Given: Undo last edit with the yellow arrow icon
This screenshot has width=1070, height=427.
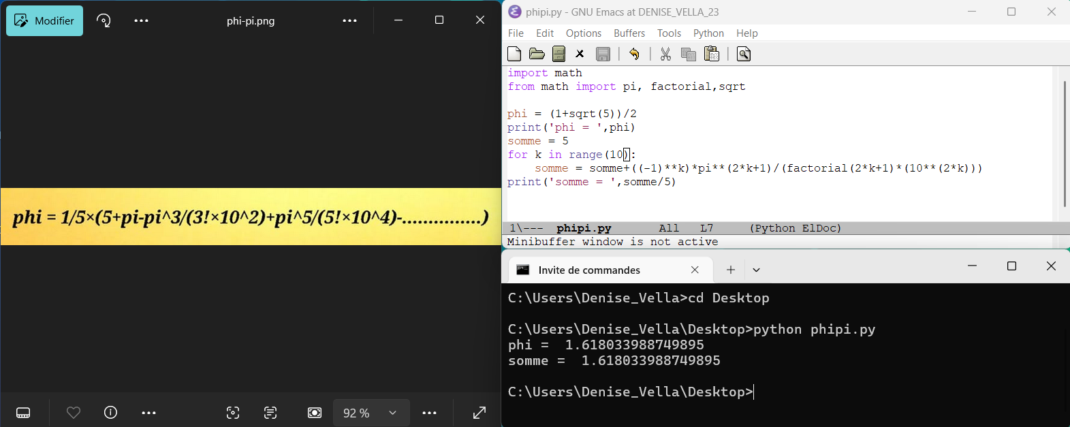Looking at the screenshot, I should point(634,54).
